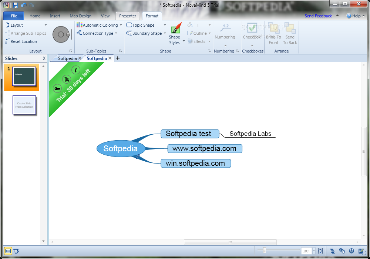Image resolution: width=370 pixels, height=259 pixels.
Task: Close the first Softpedia document tab
Action: click(x=80, y=58)
